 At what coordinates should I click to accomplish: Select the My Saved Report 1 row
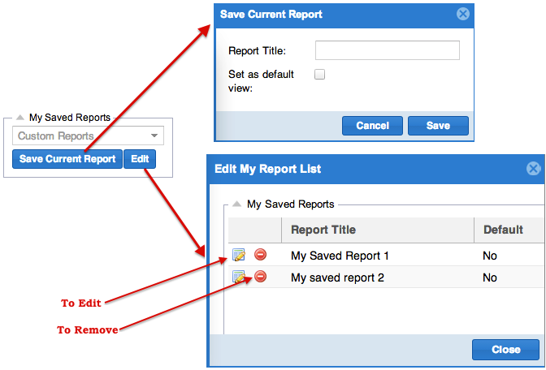[340, 256]
